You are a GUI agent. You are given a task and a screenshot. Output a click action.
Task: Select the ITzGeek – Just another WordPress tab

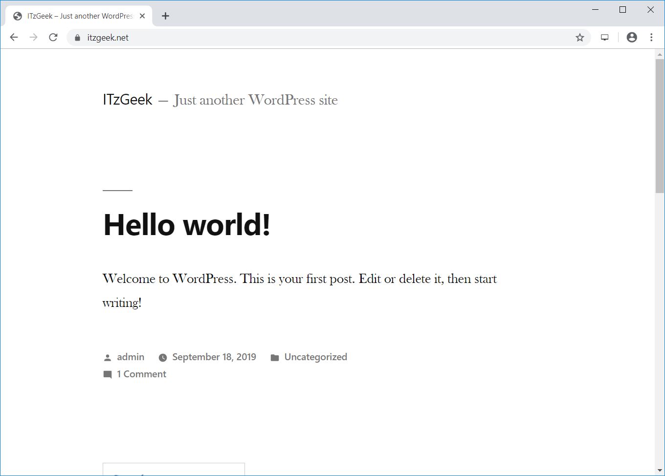[x=79, y=16]
